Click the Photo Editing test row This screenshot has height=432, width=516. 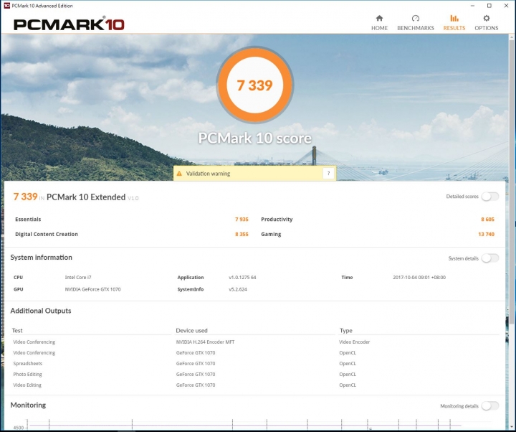point(27,375)
